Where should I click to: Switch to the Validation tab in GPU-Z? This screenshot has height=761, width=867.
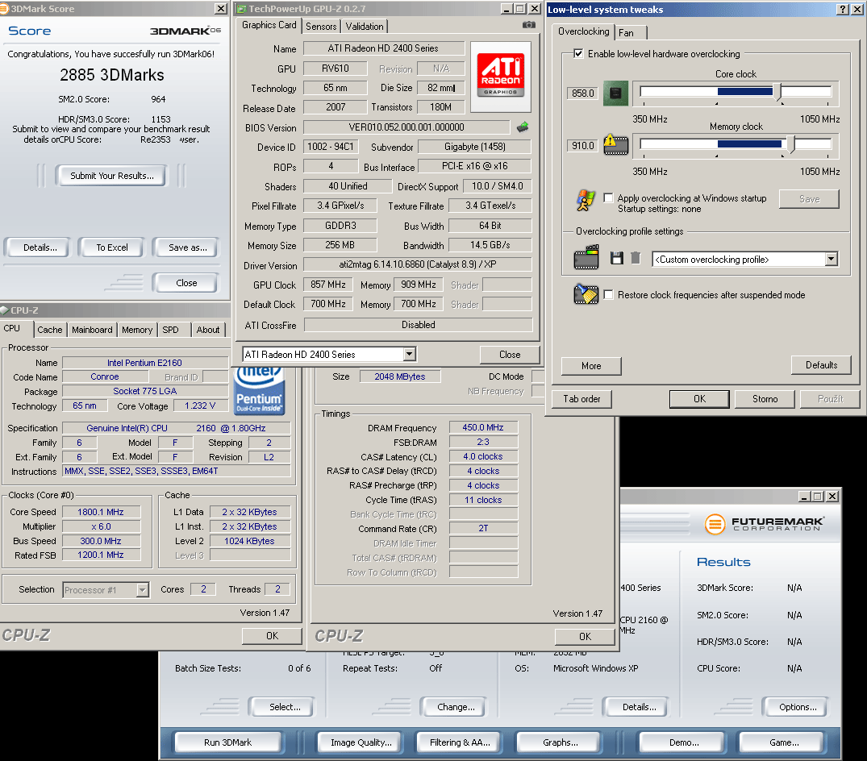[x=365, y=27]
